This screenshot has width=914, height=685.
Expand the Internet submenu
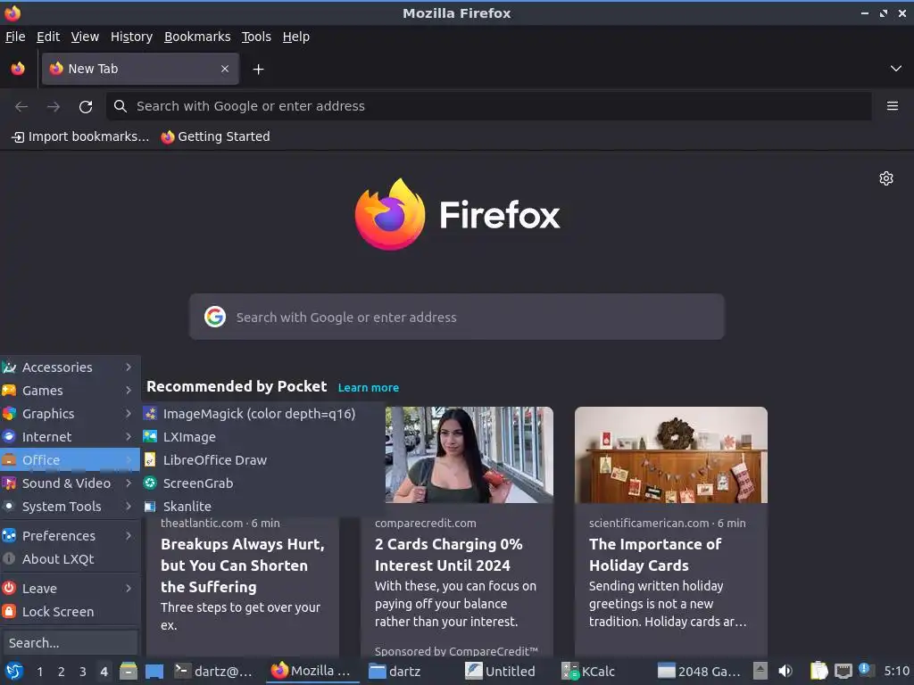coord(70,437)
